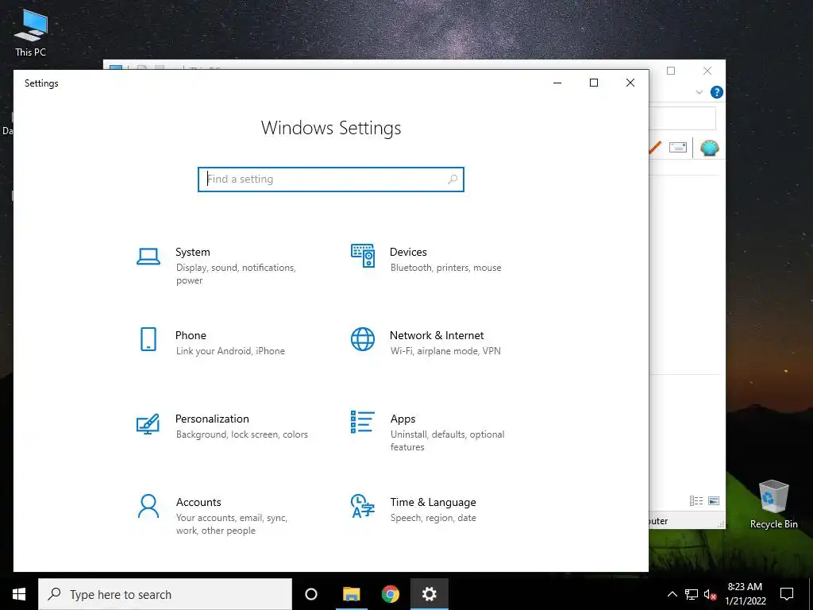Show hidden system tray icons
Viewport: 813px width, 610px height.
pyautogui.click(x=672, y=594)
